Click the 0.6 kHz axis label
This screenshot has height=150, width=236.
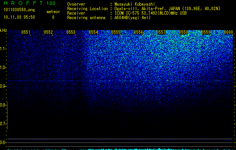[3, 142]
